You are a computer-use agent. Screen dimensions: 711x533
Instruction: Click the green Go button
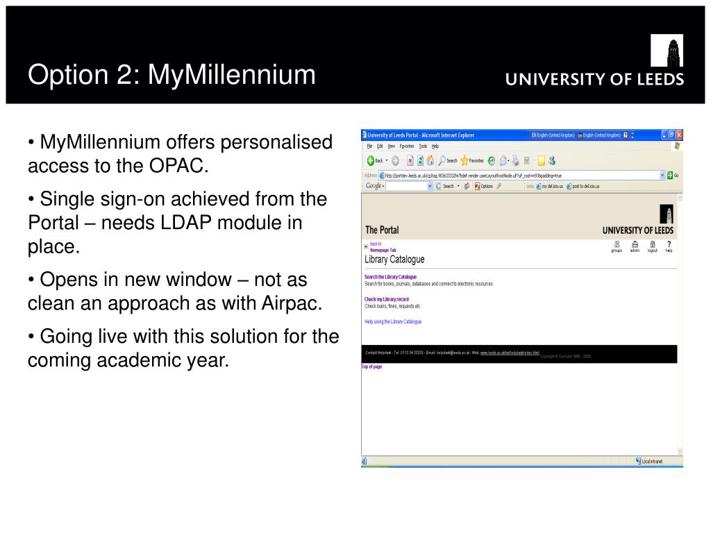[x=673, y=176]
